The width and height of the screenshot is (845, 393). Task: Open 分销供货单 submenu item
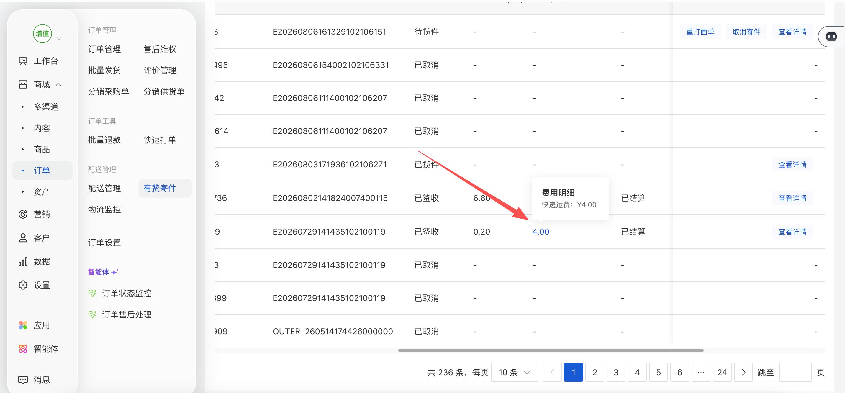164,91
